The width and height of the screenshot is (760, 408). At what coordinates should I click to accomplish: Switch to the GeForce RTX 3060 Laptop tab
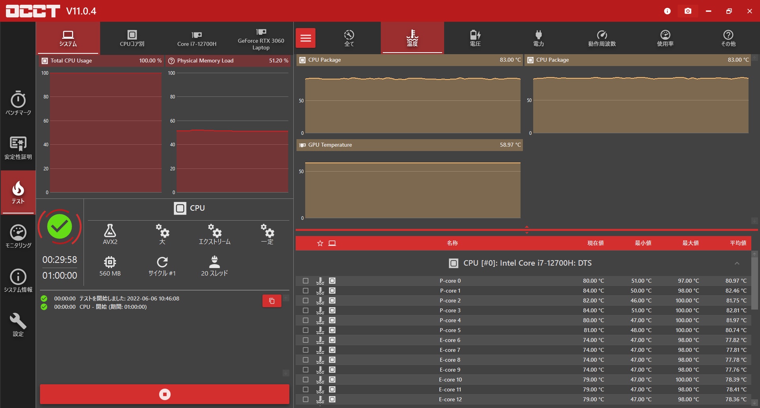coord(261,38)
